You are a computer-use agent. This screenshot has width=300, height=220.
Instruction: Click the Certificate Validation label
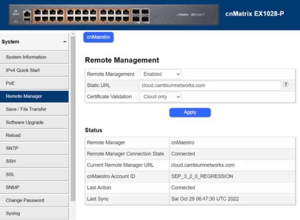coord(109,97)
